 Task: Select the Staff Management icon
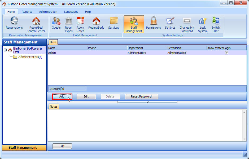134,23
